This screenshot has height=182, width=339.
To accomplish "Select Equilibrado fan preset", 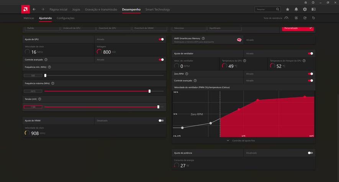I will click(x=224, y=28).
